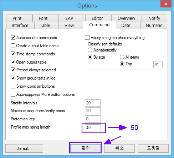Open the Interface tab
Viewport: 174px width, 158px height.
(20, 25)
